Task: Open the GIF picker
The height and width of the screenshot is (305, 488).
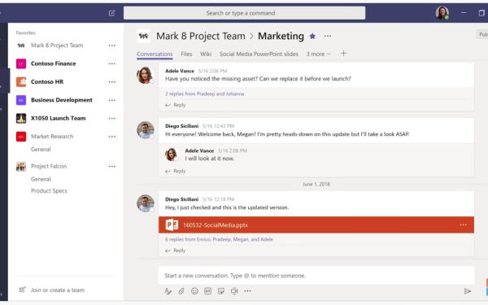Action: 207,291
